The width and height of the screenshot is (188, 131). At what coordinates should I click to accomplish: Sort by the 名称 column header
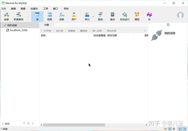tap(64, 35)
